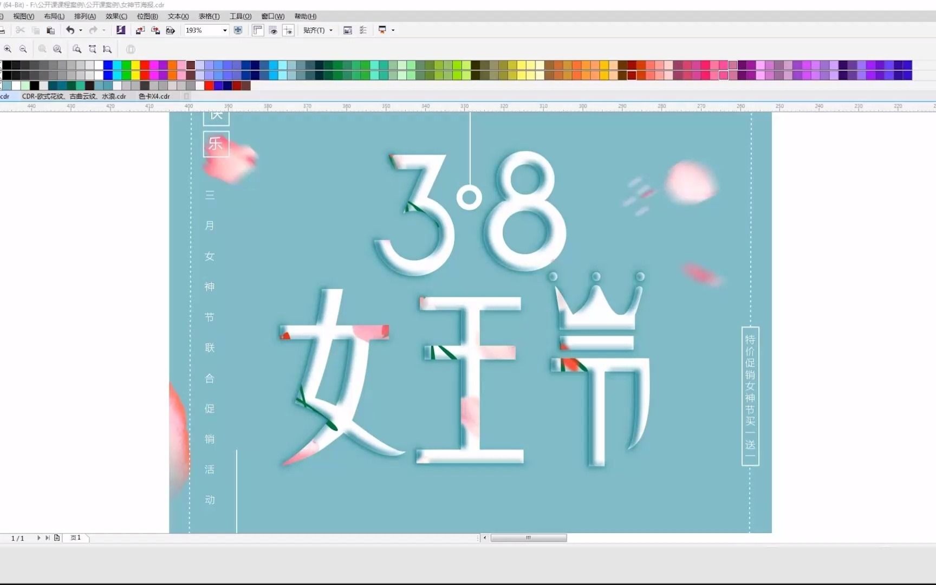The image size is (936, 585).
Task: Pick the yellow swatch in top palette row
Action: pos(135,65)
